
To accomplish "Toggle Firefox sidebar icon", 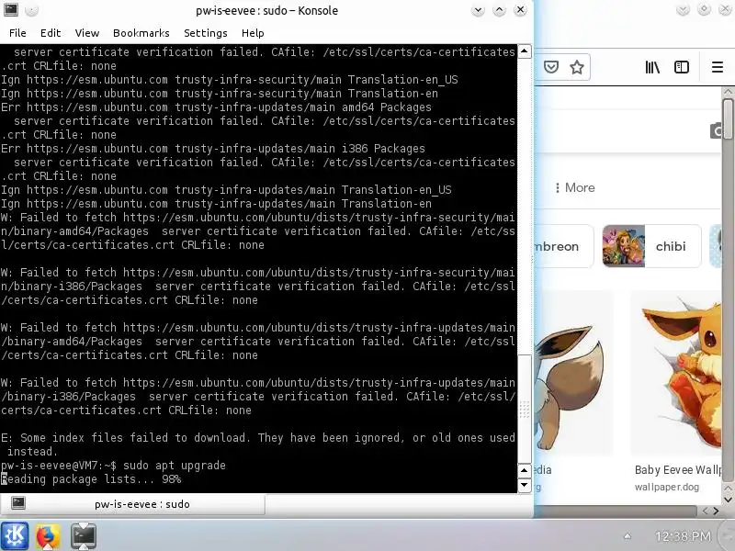I will pyautogui.click(x=681, y=67).
